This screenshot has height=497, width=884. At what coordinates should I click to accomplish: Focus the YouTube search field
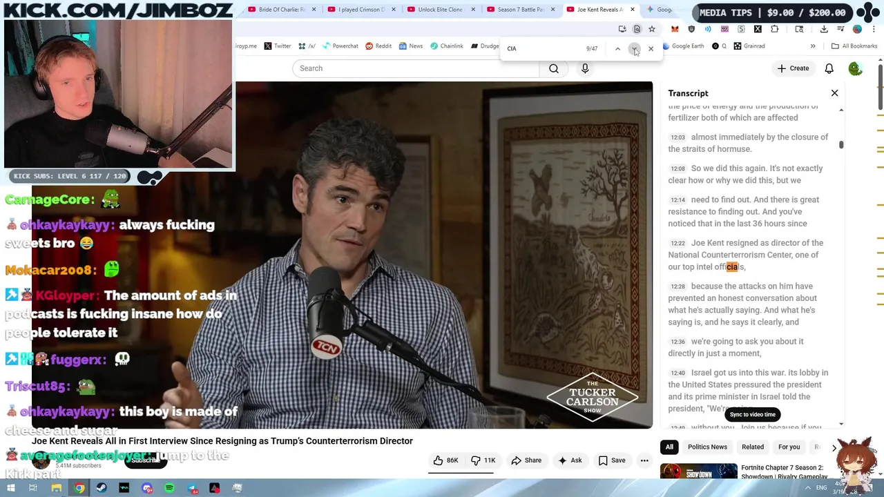pos(416,68)
